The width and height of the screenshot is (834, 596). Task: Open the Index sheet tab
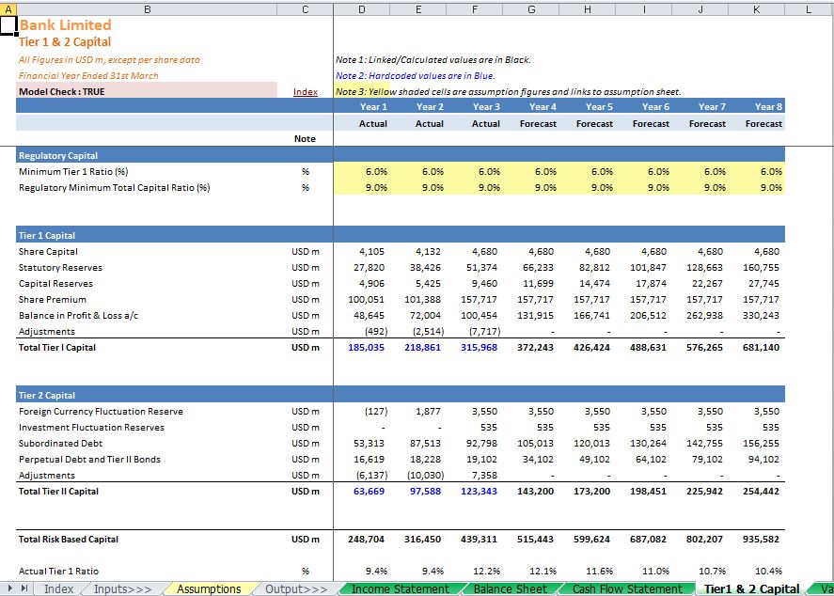click(x=58, y=589)
